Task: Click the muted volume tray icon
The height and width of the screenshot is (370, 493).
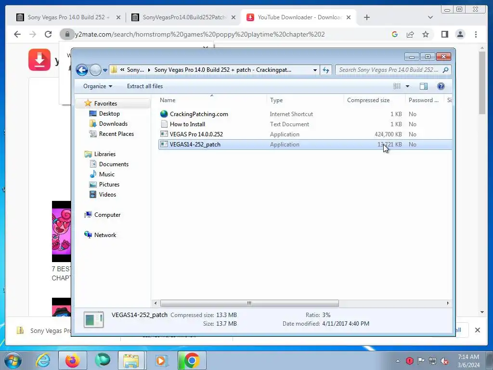Action: 444,361
